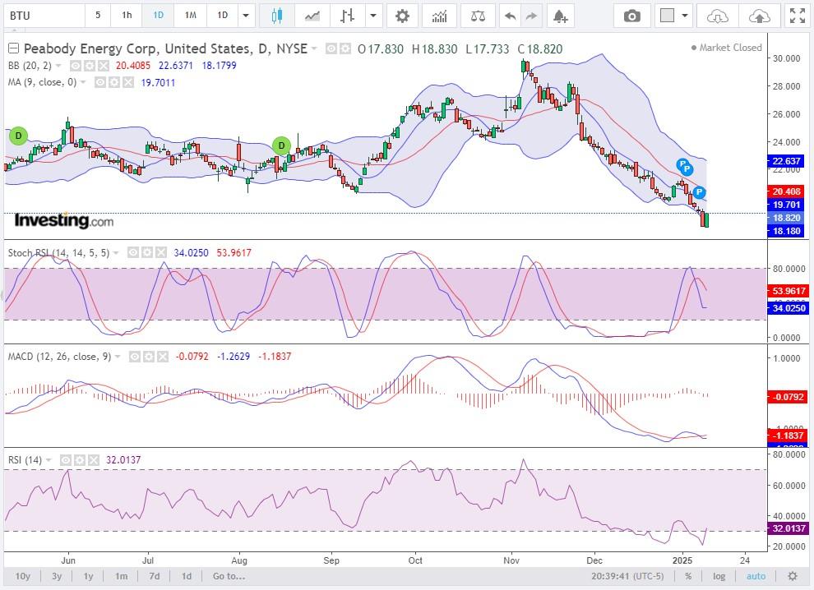Remove the Stoch RSI indicator
The height and width of the screenshot is (590, 814).
(x=161, y=253)
